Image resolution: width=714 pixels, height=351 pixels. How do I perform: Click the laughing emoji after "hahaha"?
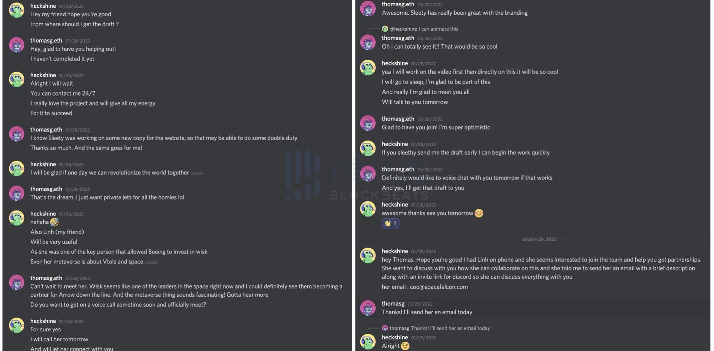(54, 222)
